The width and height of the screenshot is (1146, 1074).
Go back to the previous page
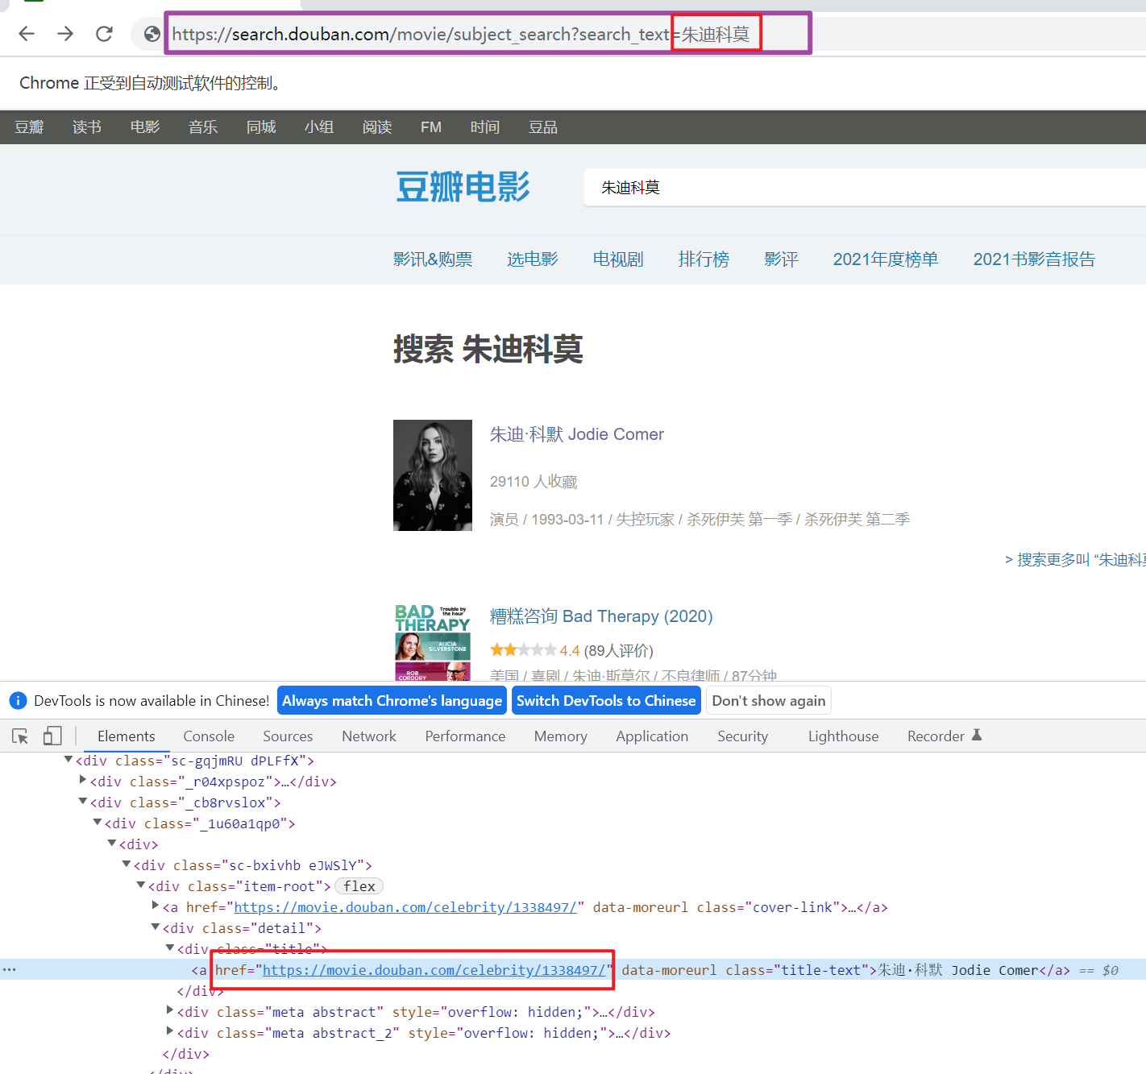tap(27, 34)
